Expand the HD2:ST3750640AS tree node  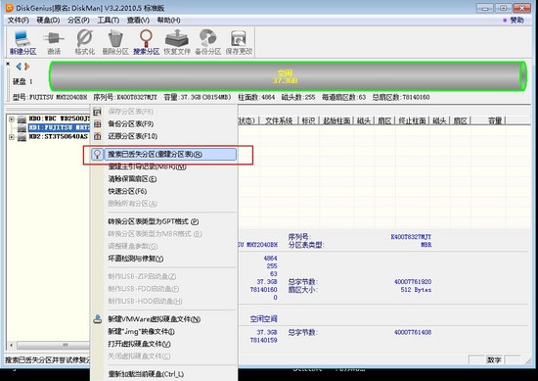12,137
